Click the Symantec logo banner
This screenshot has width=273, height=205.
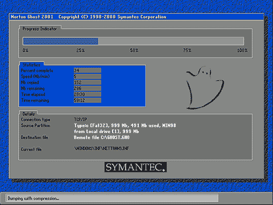(135, 167)
